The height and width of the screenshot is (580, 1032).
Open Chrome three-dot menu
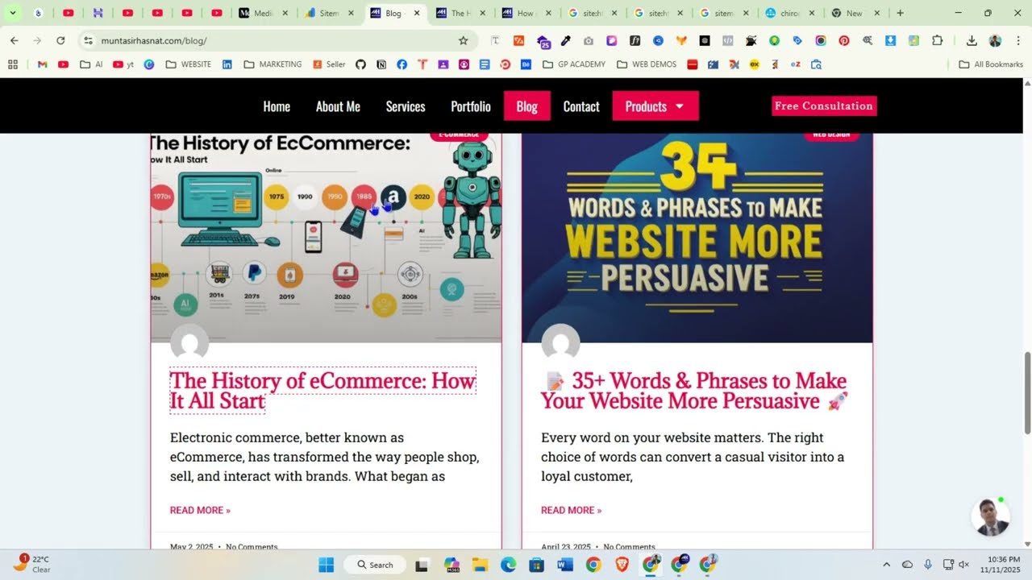[x=1017, y=40]
